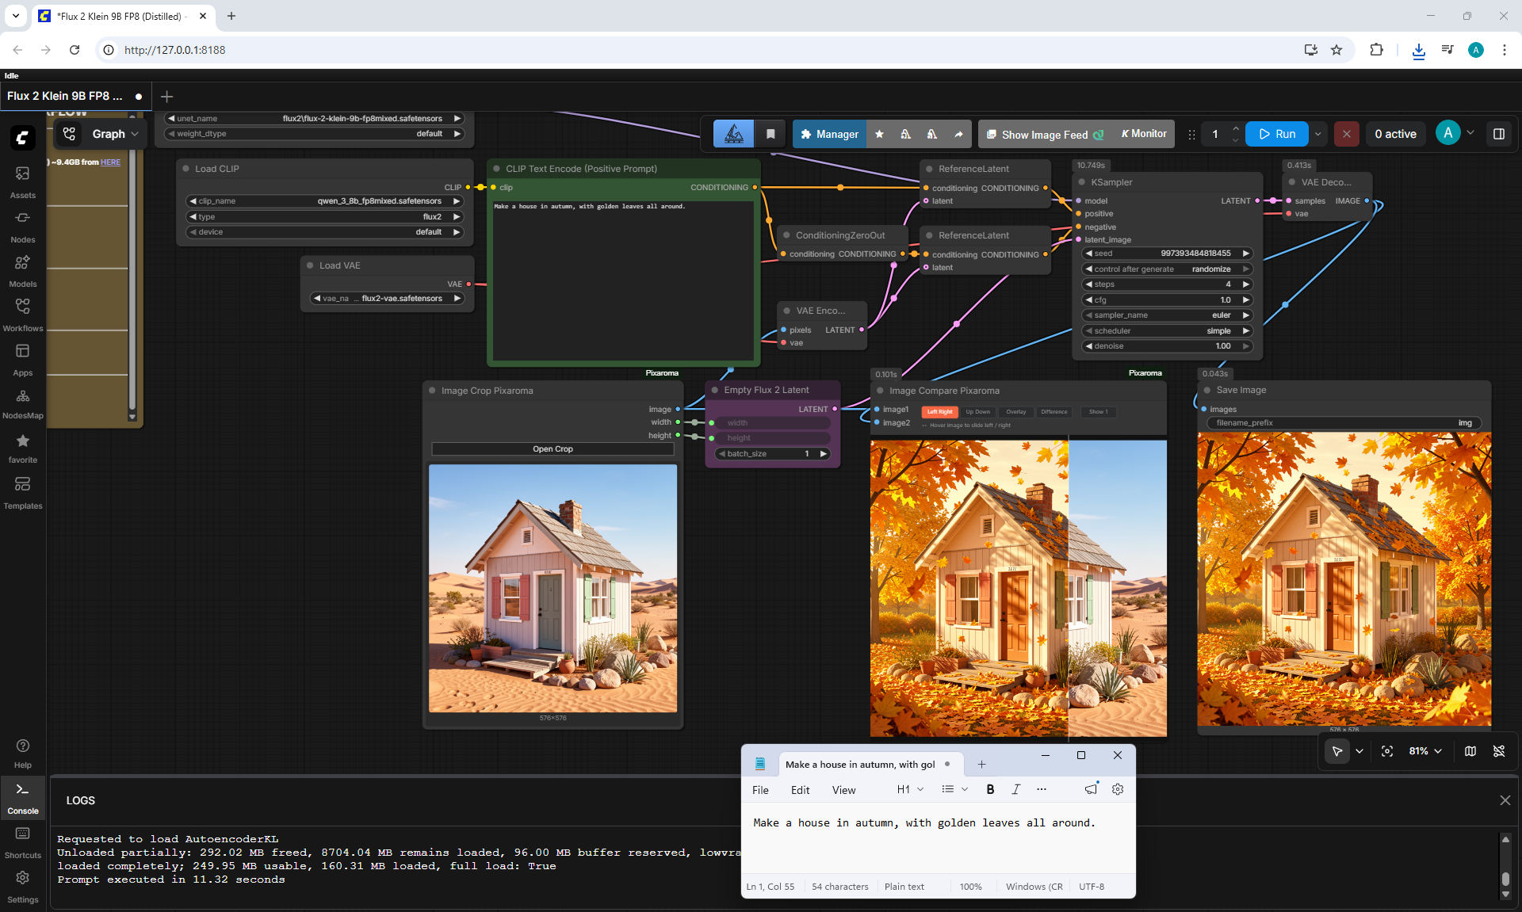
Task: Open the Workflows sidebar panel
Action: [x=22, y=315]
